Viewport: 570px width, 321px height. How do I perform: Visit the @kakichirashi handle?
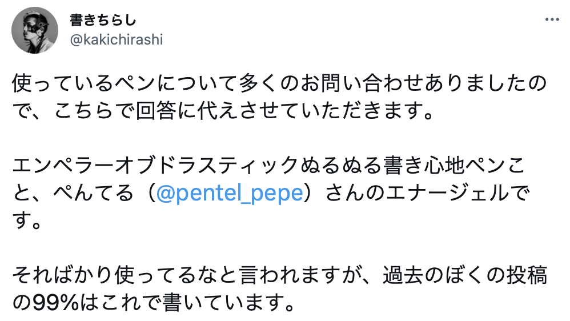click(x=117, y=39)
